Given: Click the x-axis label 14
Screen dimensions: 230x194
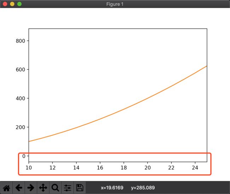Looking at the screenshot, I should click(76, 168).
